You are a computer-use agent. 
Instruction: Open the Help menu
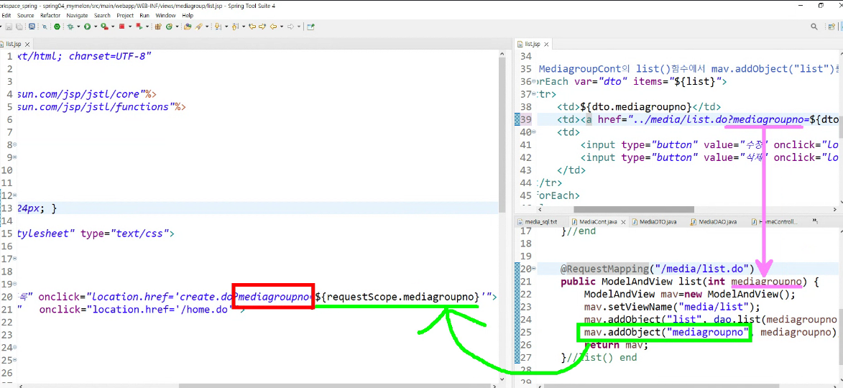coord(188,16)
